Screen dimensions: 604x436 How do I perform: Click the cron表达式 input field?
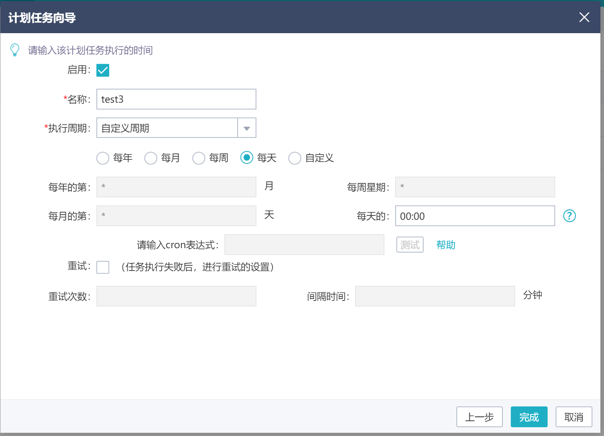pos(304,245)
